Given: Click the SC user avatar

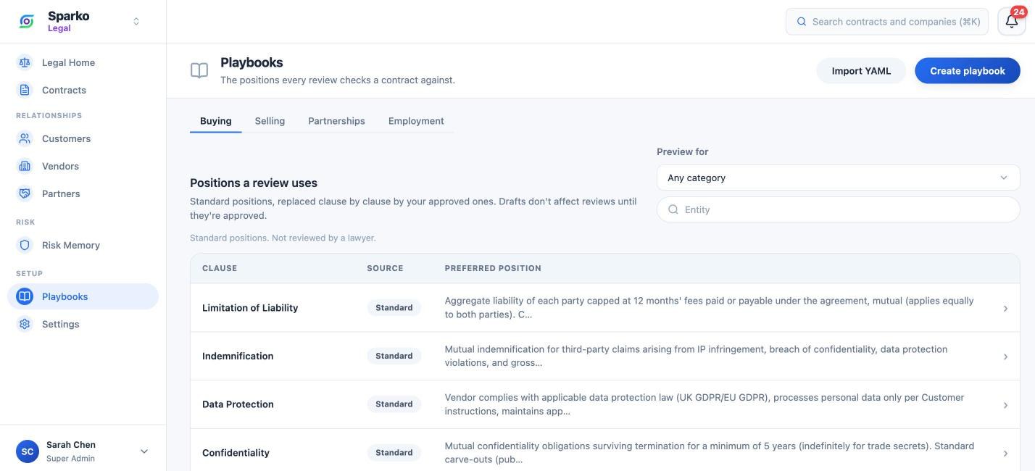Looking at the screenshot, I should click(28, 451).
